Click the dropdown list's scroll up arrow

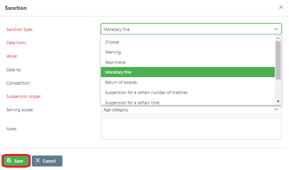pos(278,38)
